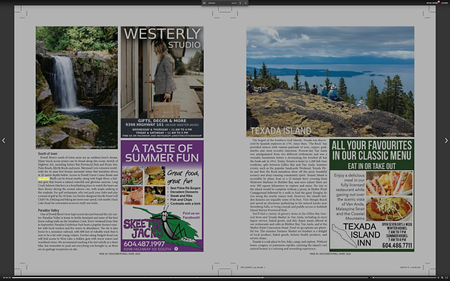Go to the next page spread
The width and height of the screenshot is (450, 281).
[x=446, y=141]
